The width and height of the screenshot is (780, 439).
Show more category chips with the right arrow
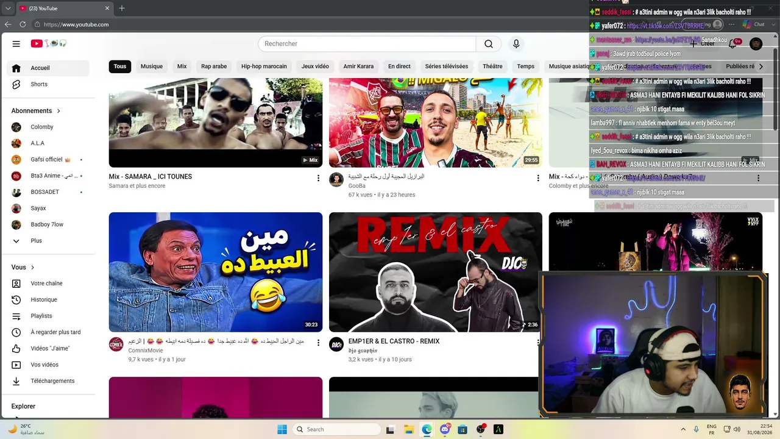pos(760,66)
